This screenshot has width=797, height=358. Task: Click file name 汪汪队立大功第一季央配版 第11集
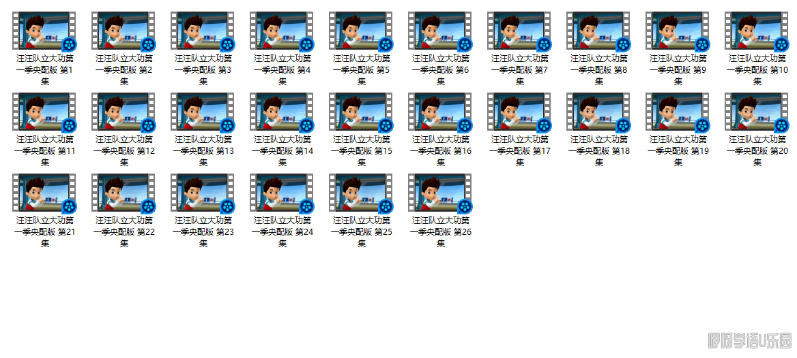click(x=45, y=151)
